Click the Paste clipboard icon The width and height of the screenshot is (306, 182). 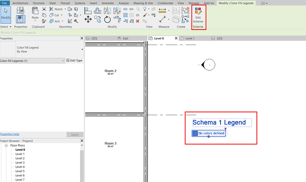point(35,11)
